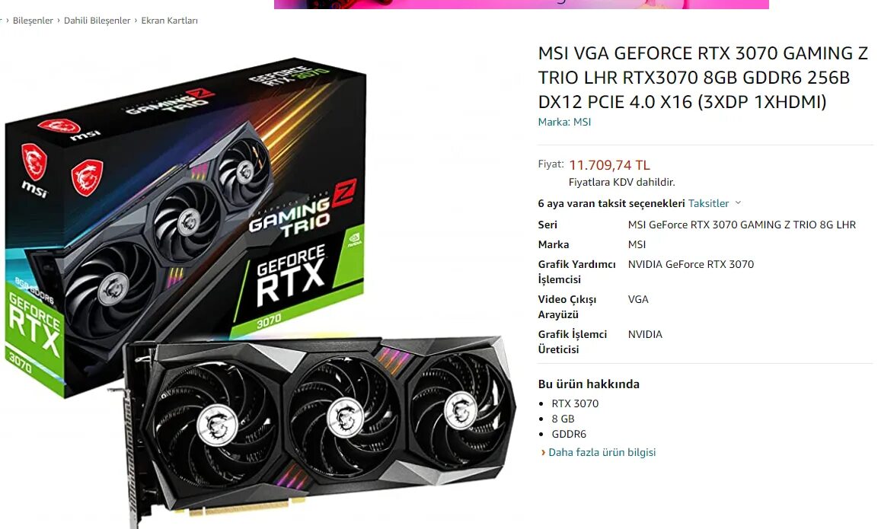Click the middle fan of the graphics card
Viewport: 881px width, 529px height.
point(344,416)
